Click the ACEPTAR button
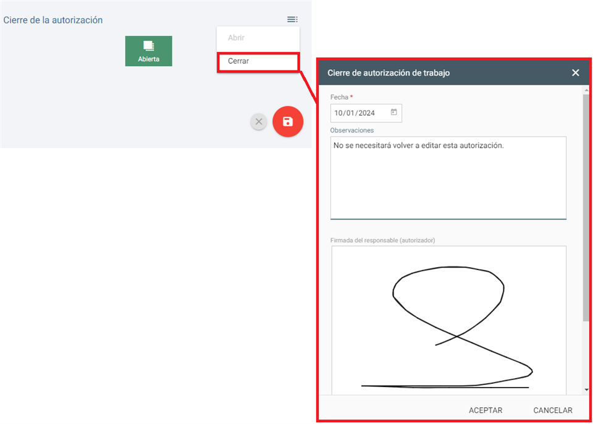This screenshot has width=593, height=424. coord(486,410)
